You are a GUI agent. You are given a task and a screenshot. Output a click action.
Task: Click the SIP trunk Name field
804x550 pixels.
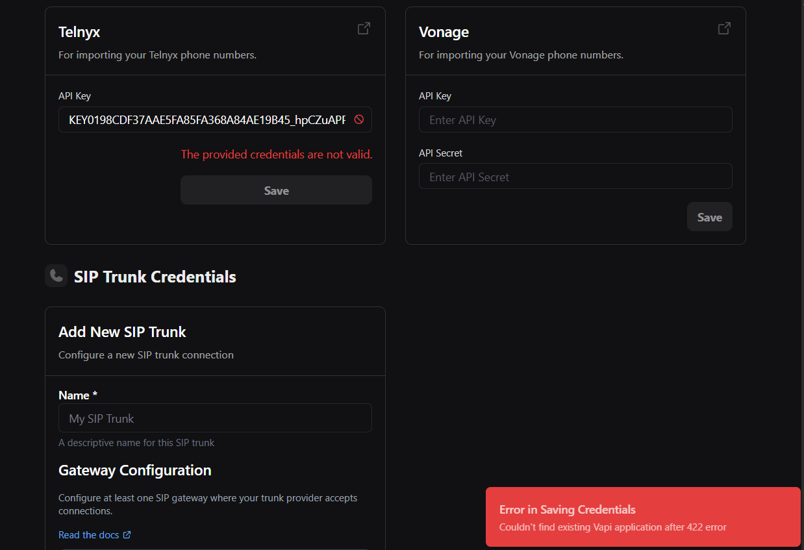tap(215, 418)
